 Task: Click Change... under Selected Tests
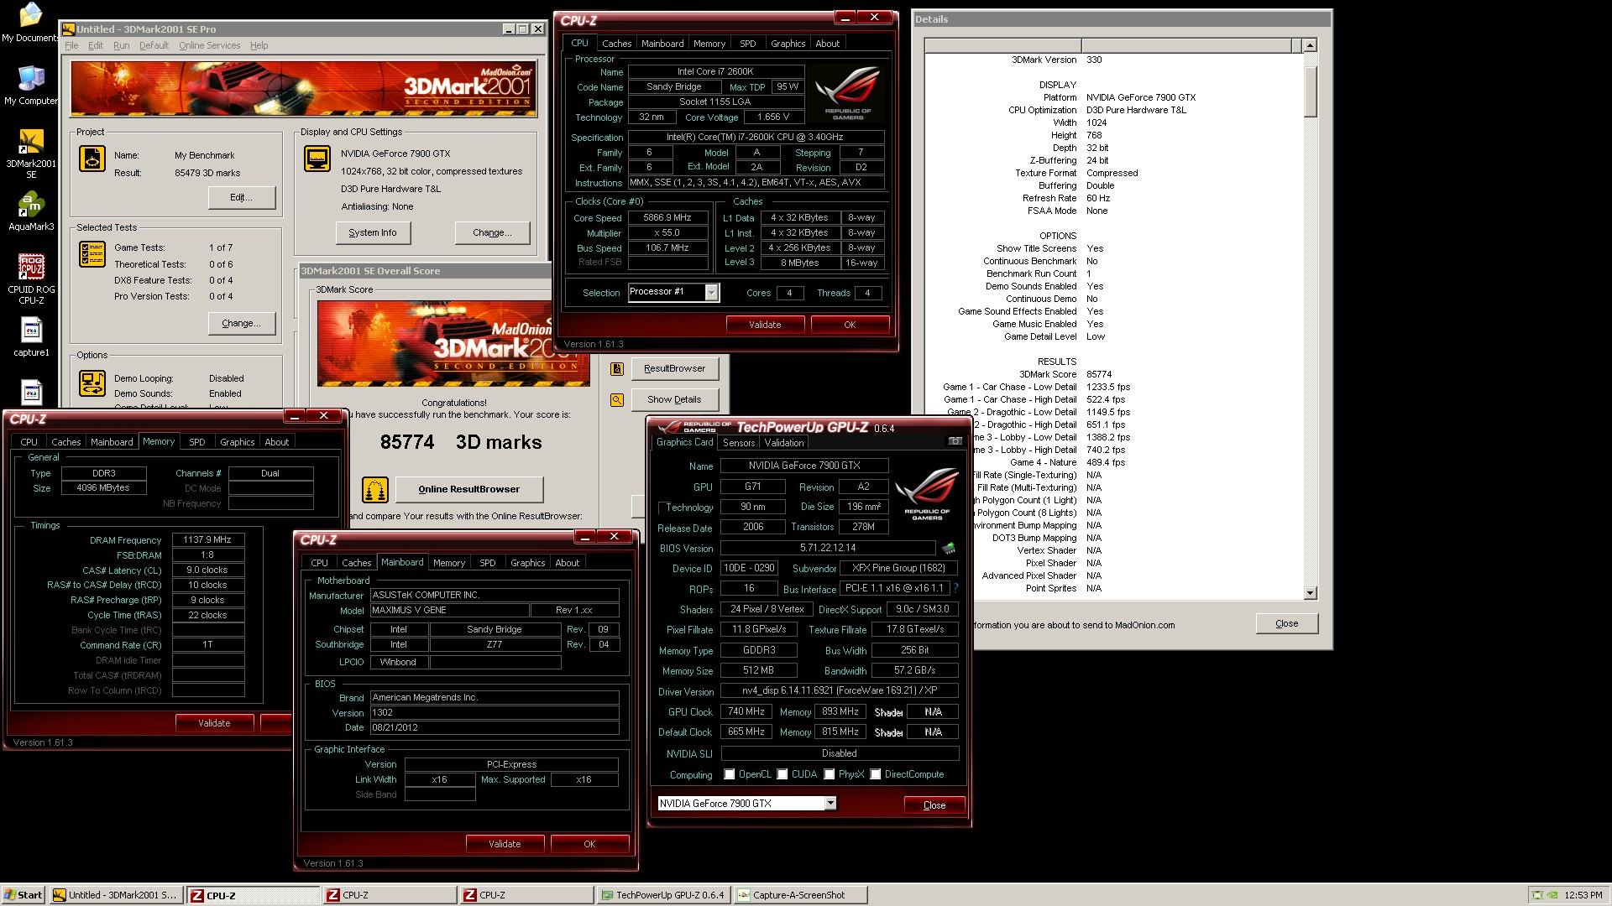(x=242, y=324)
